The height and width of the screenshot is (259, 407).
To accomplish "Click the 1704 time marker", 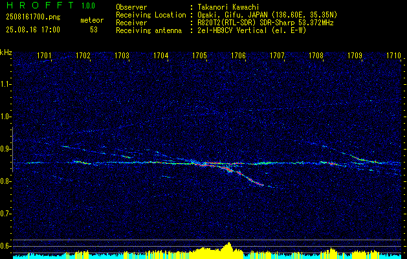I will point(161,55).
